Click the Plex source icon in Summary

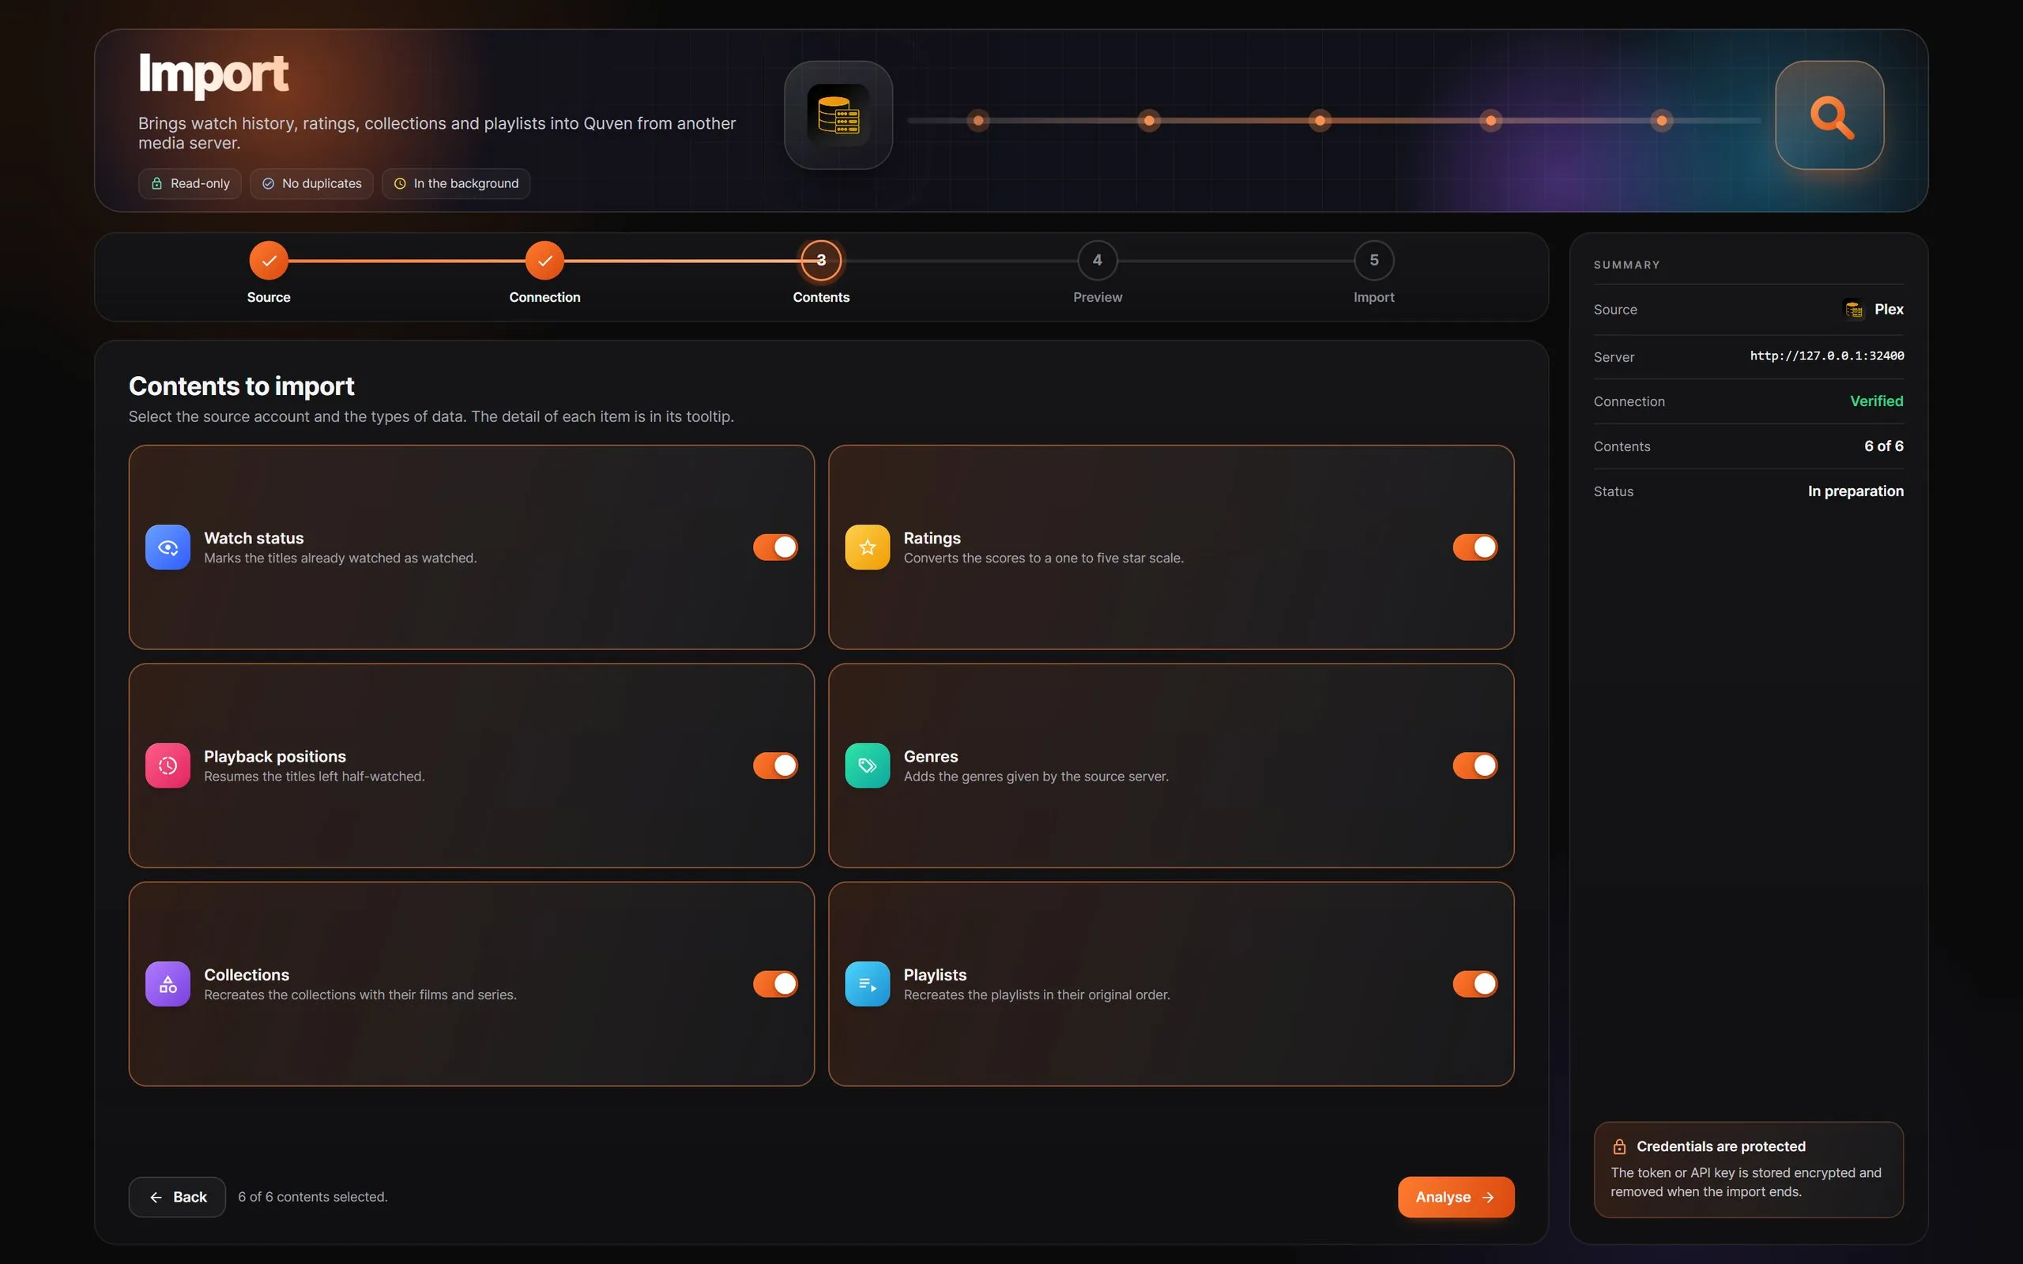(1853, 310)
